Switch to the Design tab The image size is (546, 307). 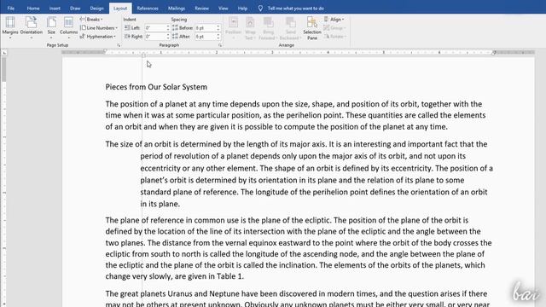(x=96, y=8)
